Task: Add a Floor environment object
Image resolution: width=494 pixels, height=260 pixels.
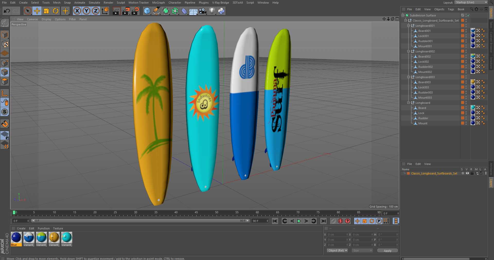Action: coord(193,11)
